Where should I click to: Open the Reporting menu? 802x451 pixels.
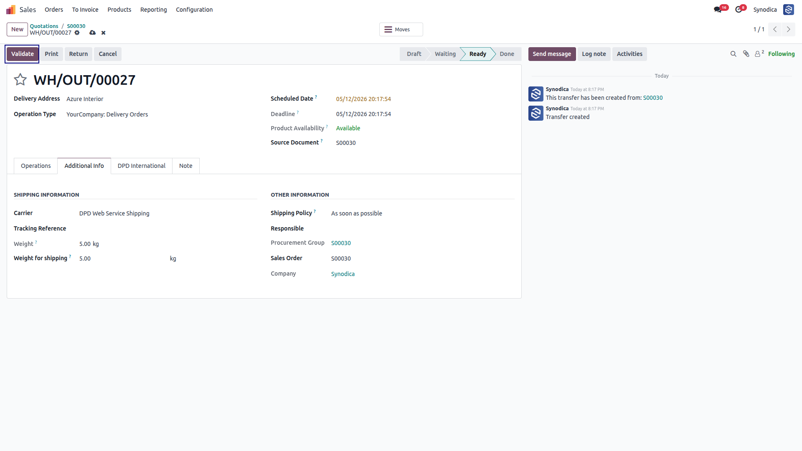click(153, 9)
